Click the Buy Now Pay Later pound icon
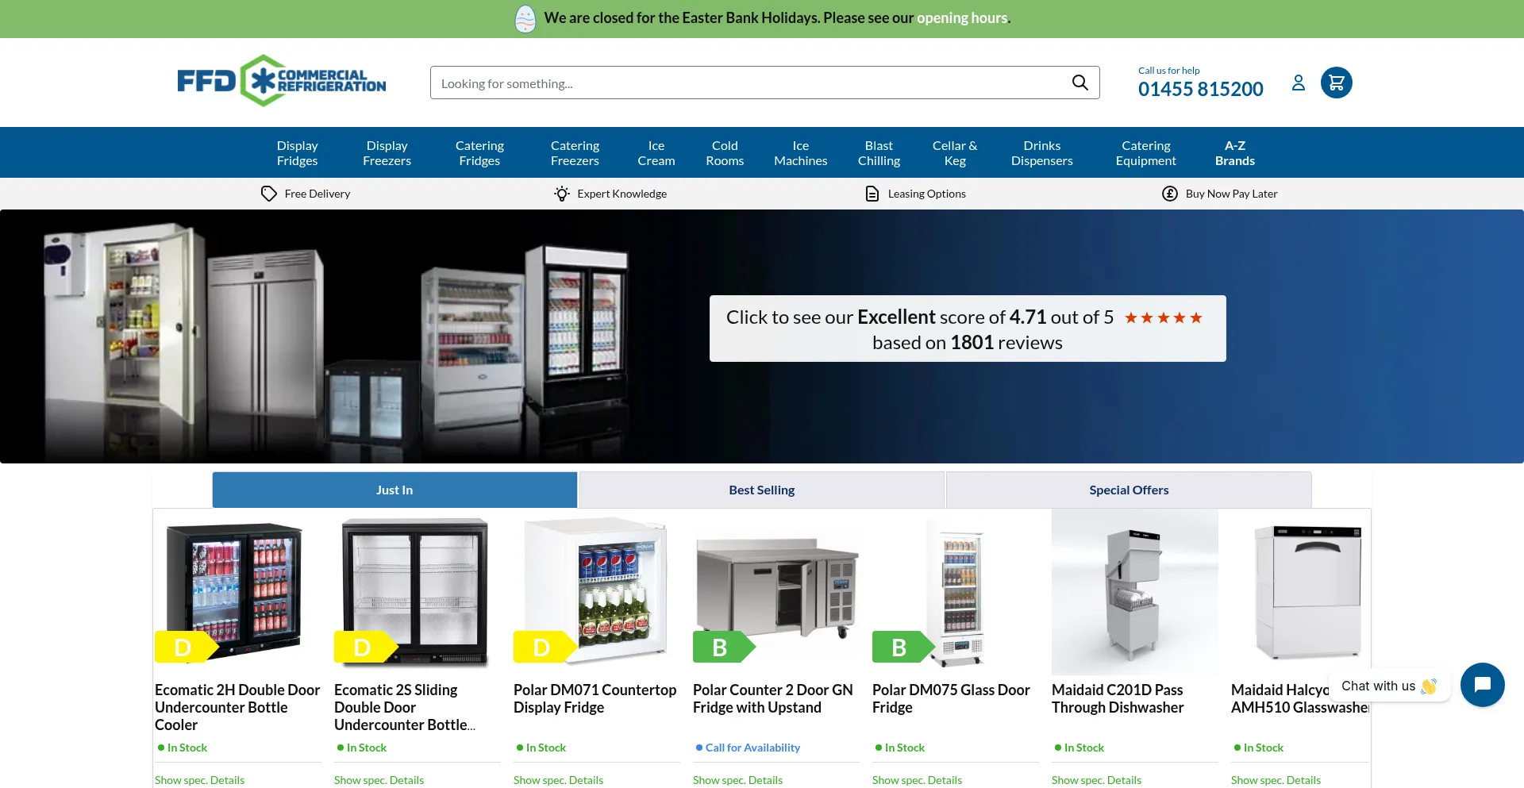 pos(1170,194)
